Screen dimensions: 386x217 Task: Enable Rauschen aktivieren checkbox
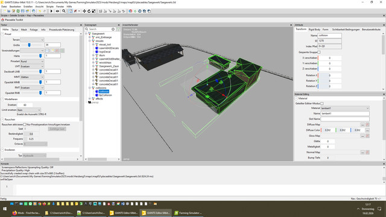tap(24, 125)
